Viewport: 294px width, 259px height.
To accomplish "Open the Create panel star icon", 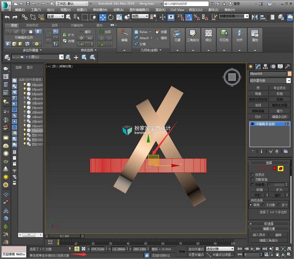I will click(251, 67).
